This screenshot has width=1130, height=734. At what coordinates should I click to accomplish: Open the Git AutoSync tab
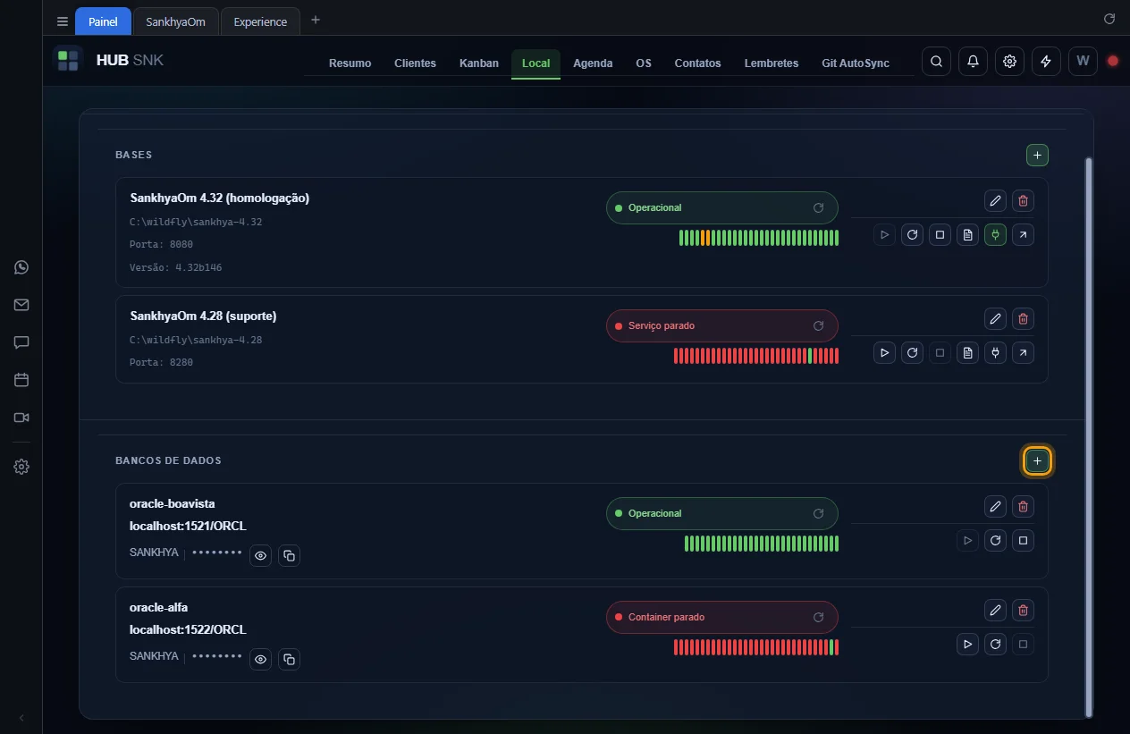coord(856,63)
